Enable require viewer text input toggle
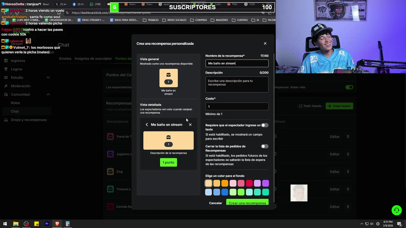 point(265,125)
